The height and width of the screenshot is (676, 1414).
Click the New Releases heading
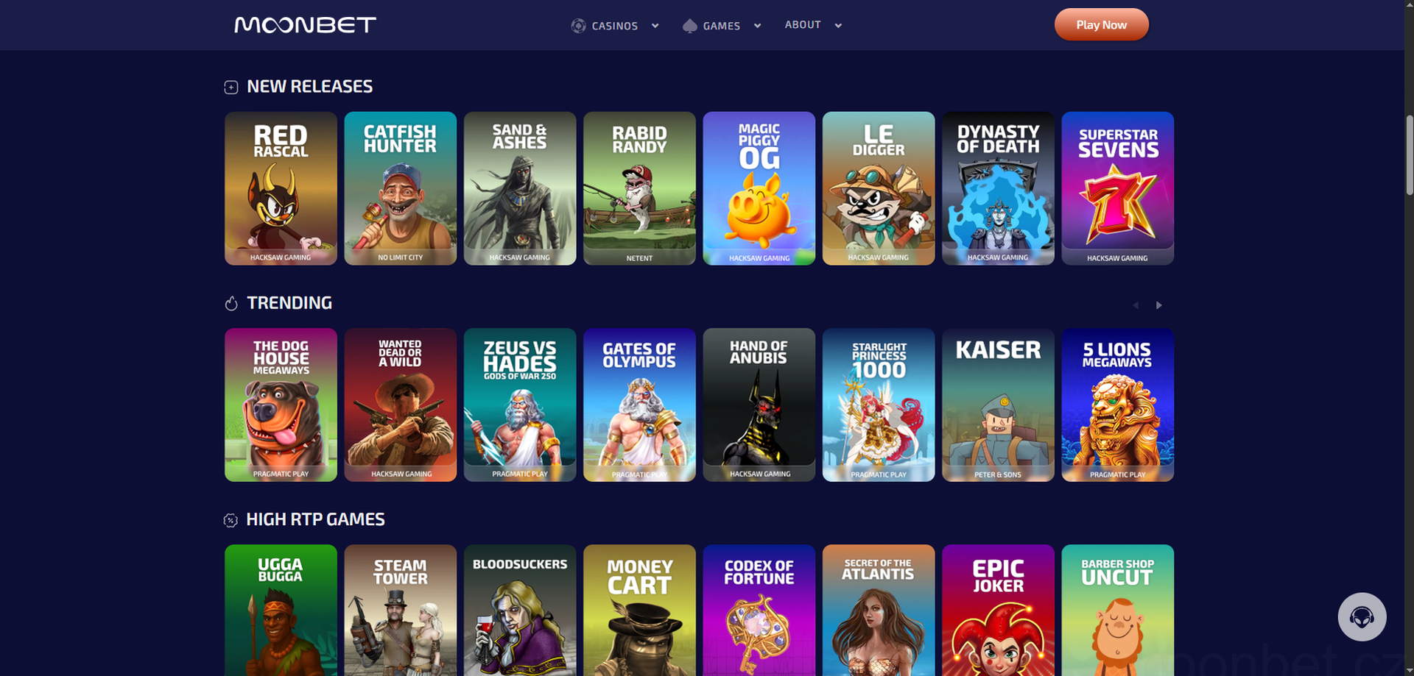[309, 87]
